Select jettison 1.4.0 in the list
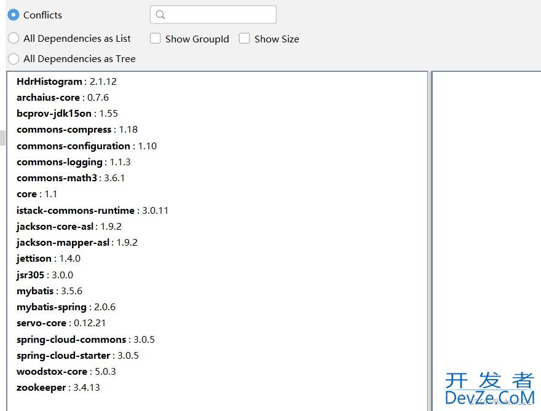The width and height of the screenshot is (541, 411). pyautogui.click(x=48, y=259)
